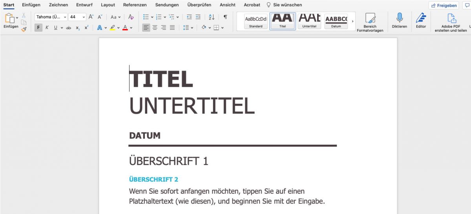Click the format painter brush icon
Viewport: 471px width, 214px height.
tap(24, 29)
